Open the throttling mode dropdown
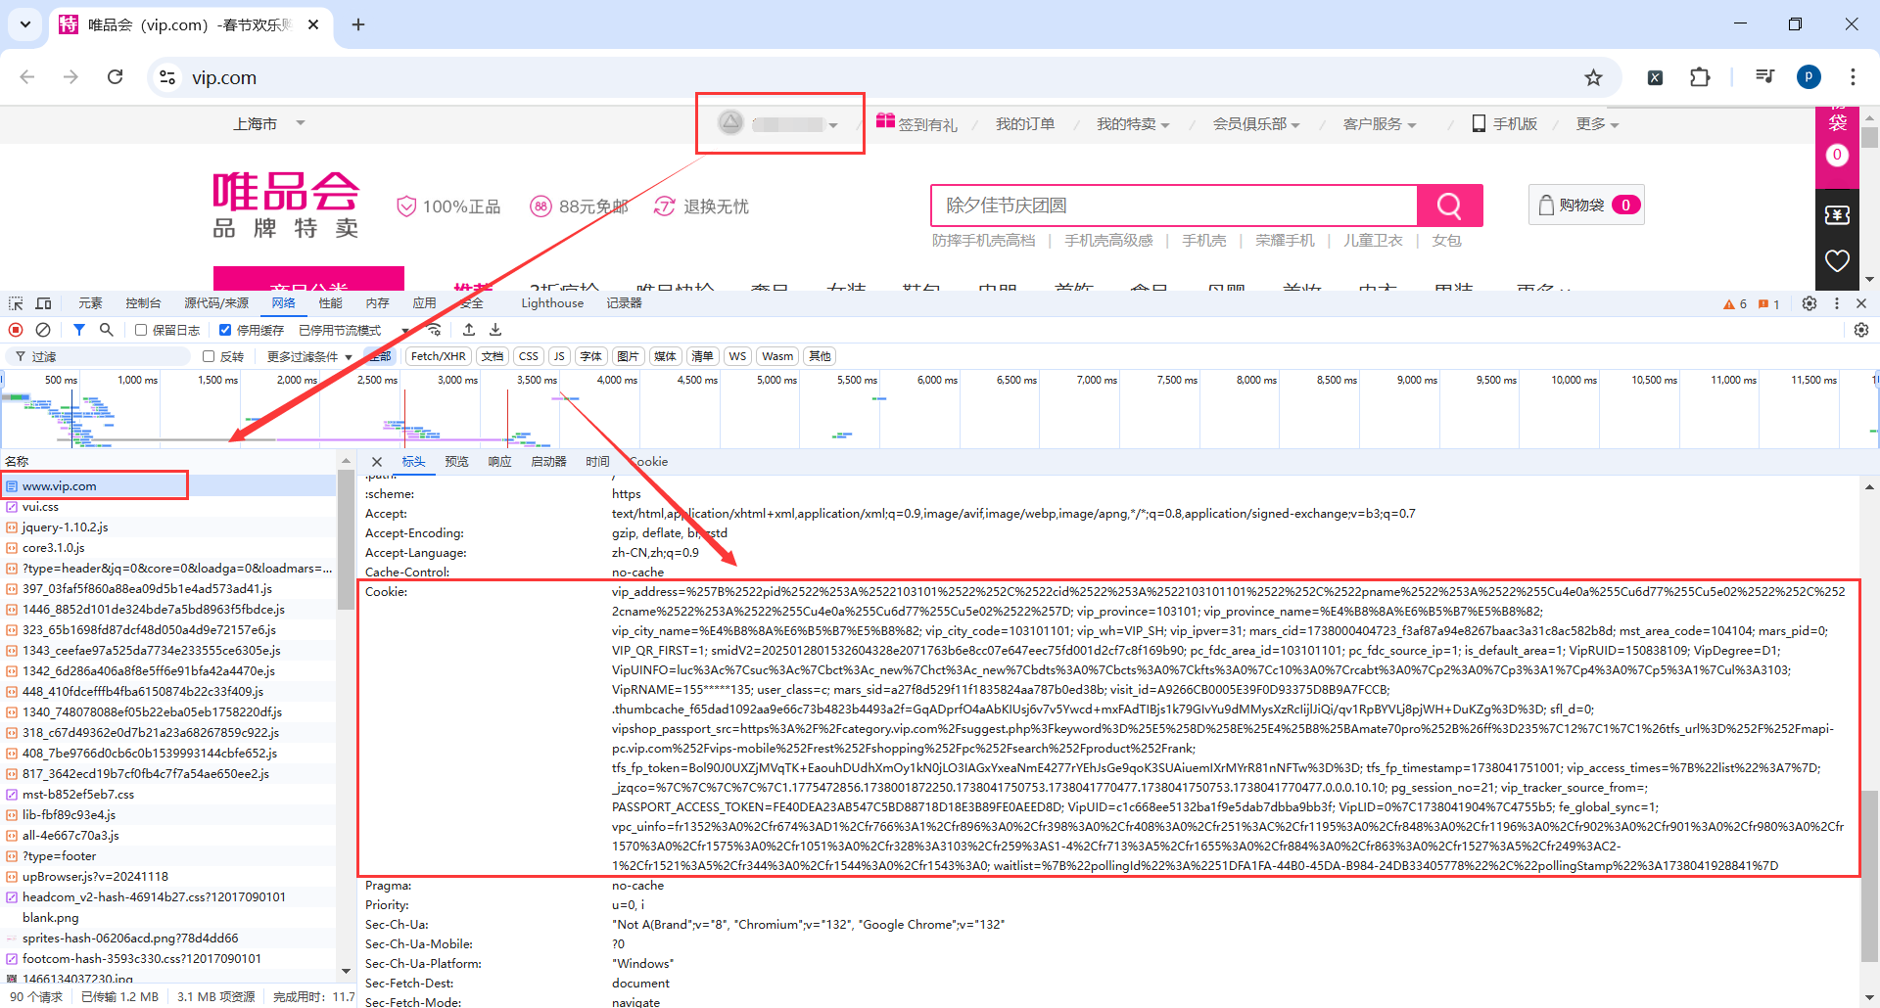1880x1008 pixels. tap(353, 331)
